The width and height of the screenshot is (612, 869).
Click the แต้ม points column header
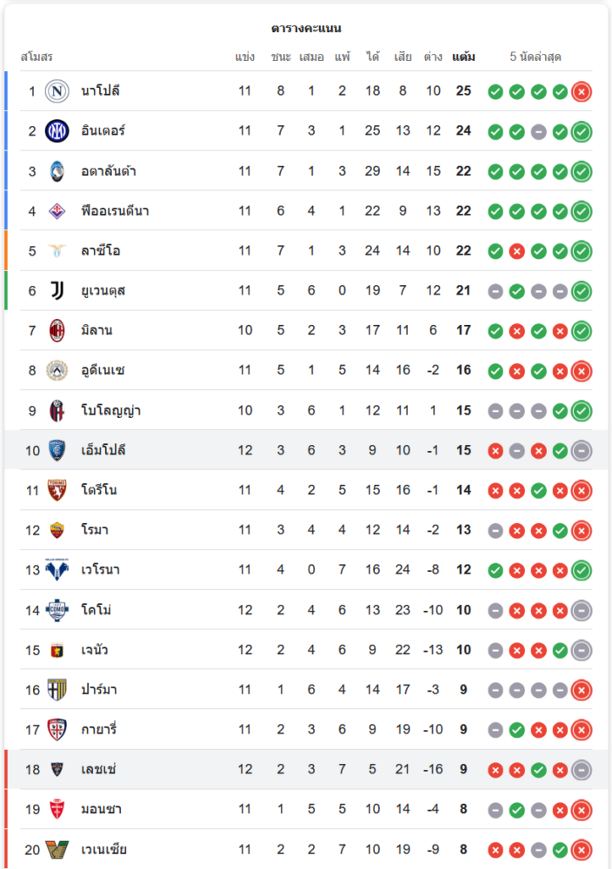click(463, 56)
